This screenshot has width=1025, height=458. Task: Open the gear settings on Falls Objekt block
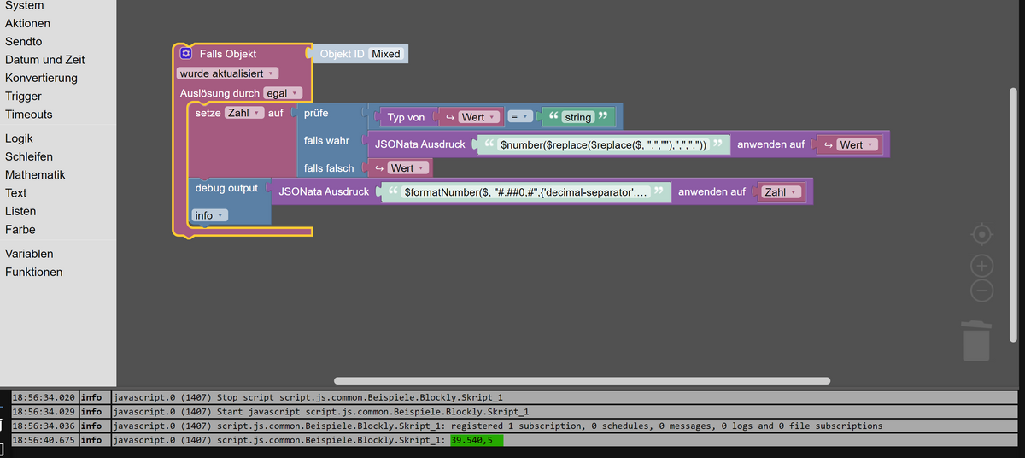(186, 54)
